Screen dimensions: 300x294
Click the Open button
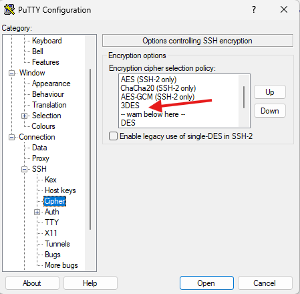[x=206, y=283]
